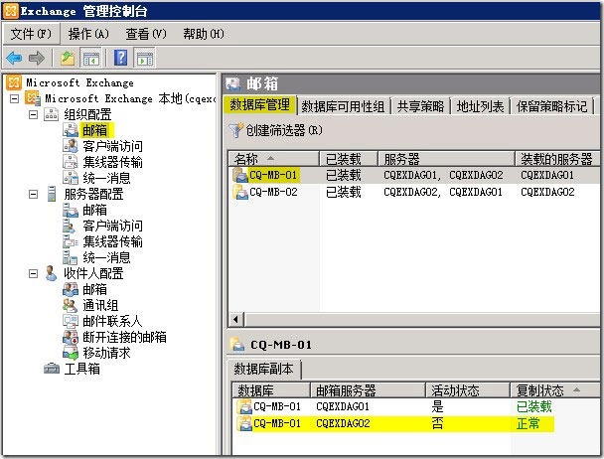Open the Help toolbar icon
The width and height of the screenshot is (604, 459).
[x=120, y=59]
